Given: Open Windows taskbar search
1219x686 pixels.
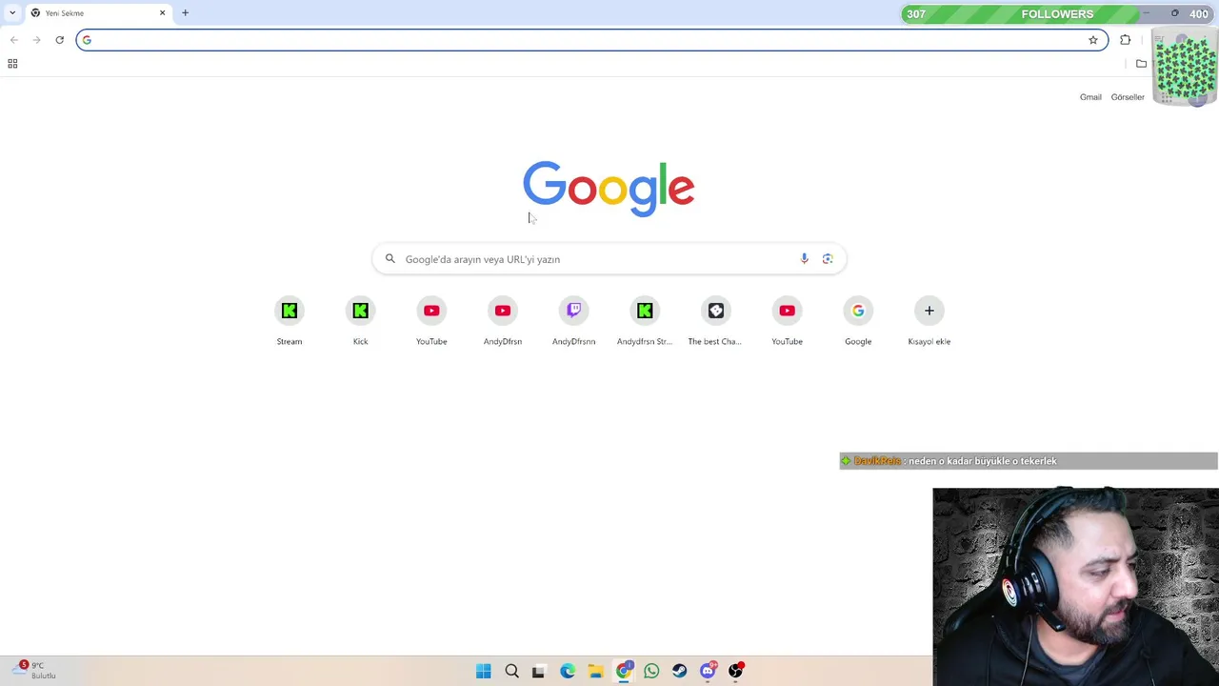Looking at the screenshot, I should pos(511,671).
